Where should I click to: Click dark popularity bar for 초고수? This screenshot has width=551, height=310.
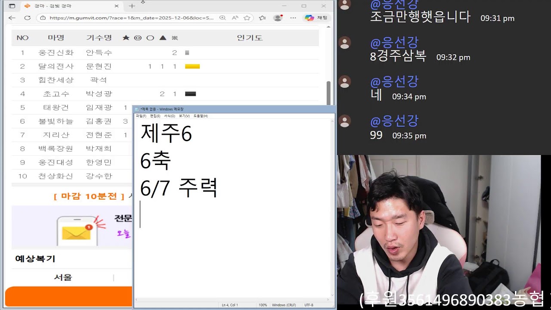pos(190,94)
